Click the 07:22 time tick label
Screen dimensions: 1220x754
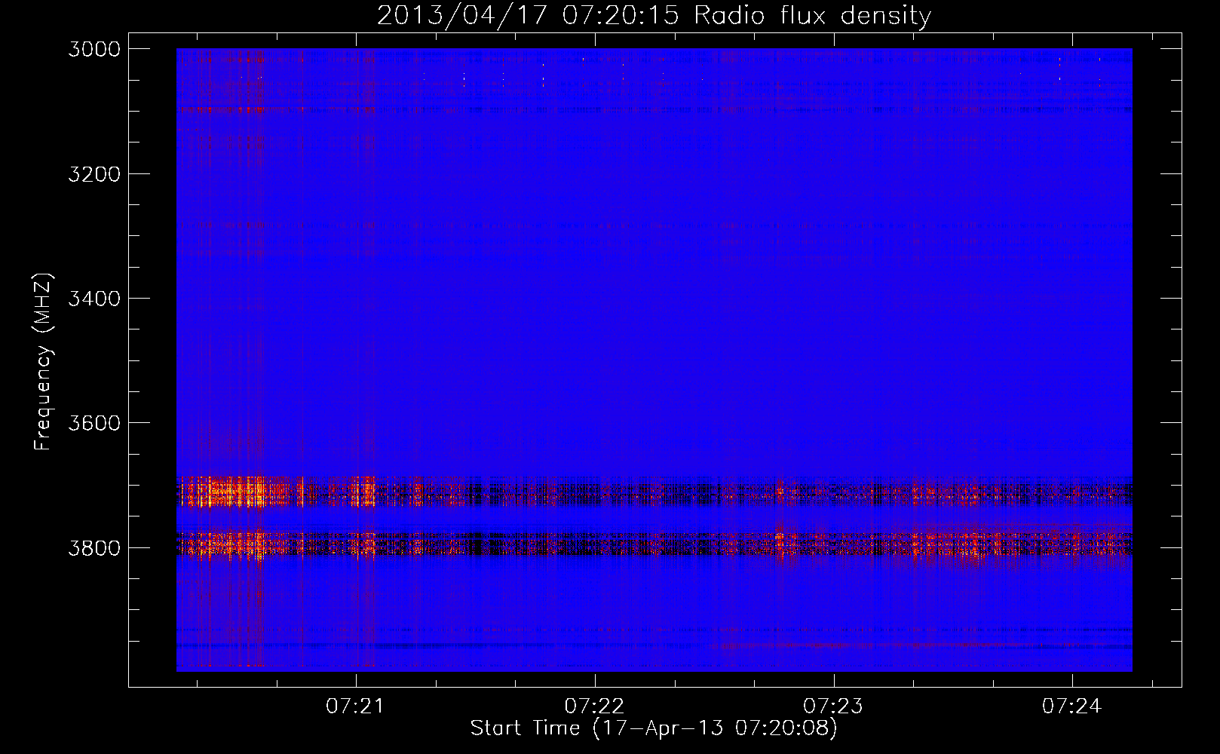pyautogui.click(x=594, y=706)
